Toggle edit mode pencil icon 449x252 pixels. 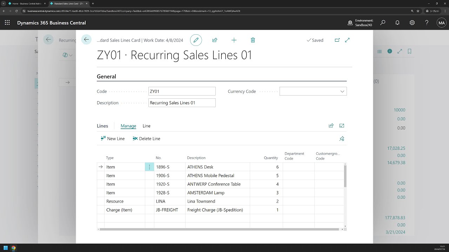[x=196, y=40]
